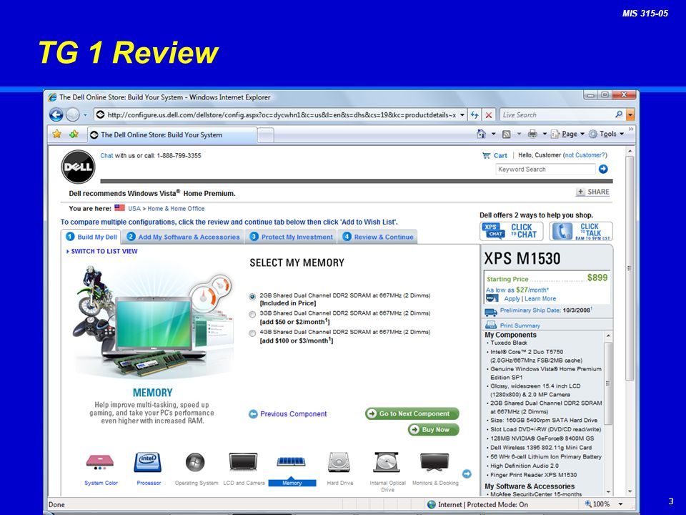Click the Live Search magnifier icon
686x515 pixels.
click(619, 114)
